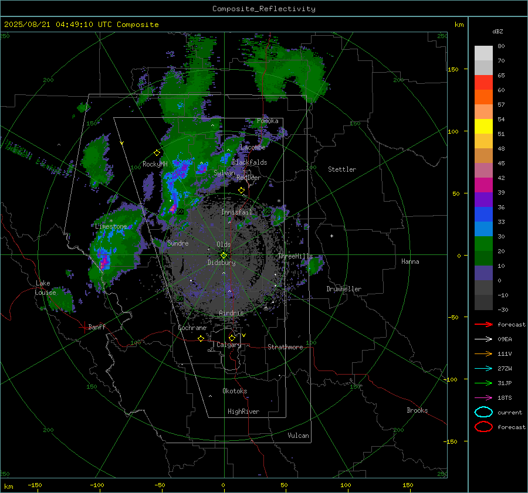Click the yellow diamond marker below Cochrane

[x=201, y=338]
